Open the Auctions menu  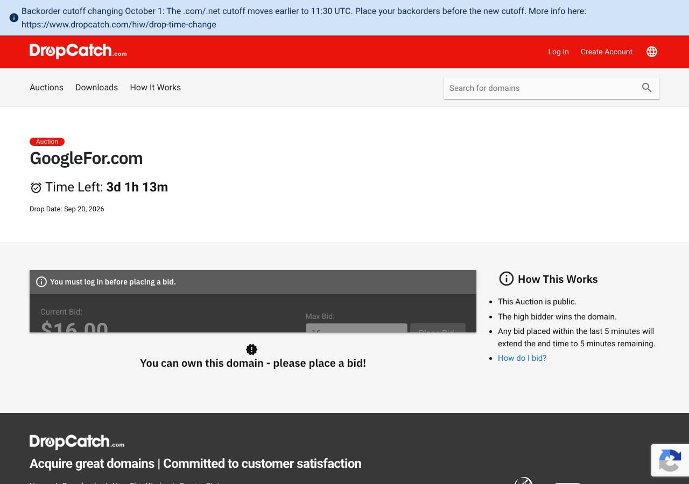click(46, 87)
